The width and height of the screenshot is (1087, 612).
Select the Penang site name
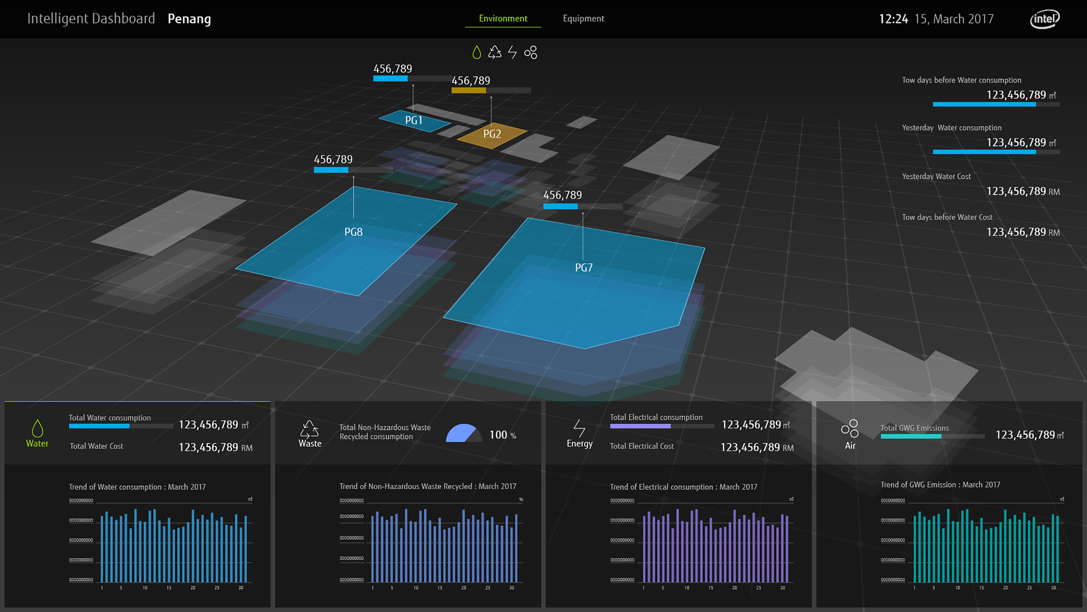(189, 19)
